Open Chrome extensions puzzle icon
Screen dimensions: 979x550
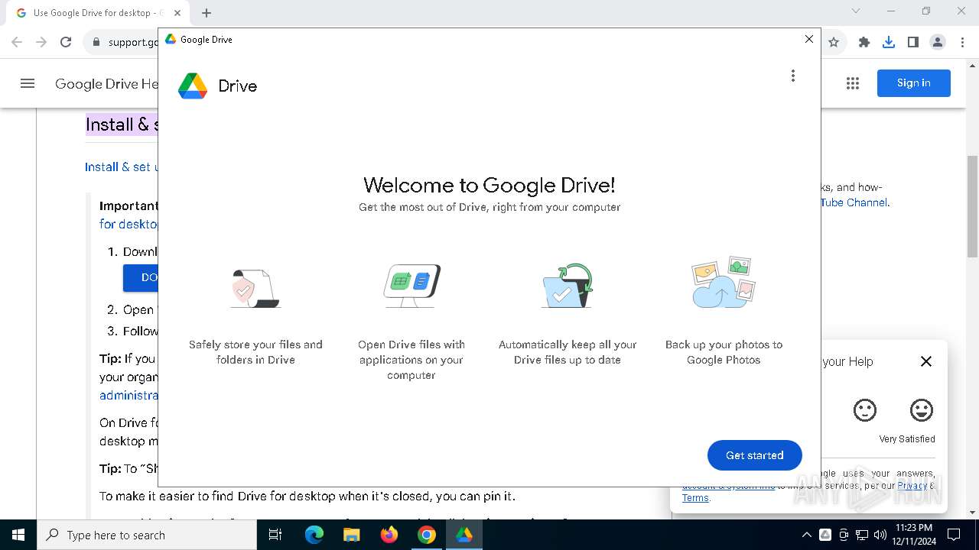864,42
